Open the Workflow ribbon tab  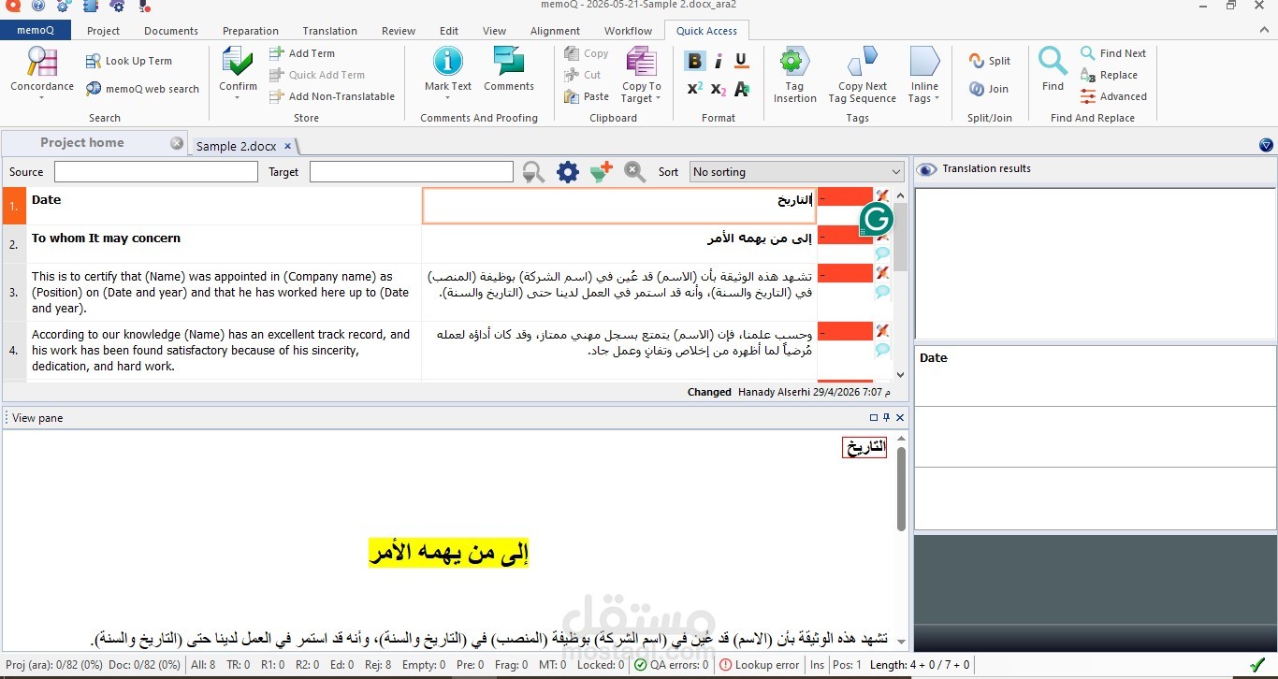[x=628, y=31]
